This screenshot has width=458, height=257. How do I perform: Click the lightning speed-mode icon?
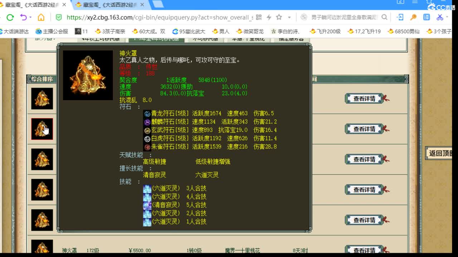click(x=269, y=17)
